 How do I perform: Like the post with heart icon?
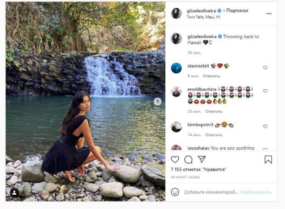tap(175, 159)
